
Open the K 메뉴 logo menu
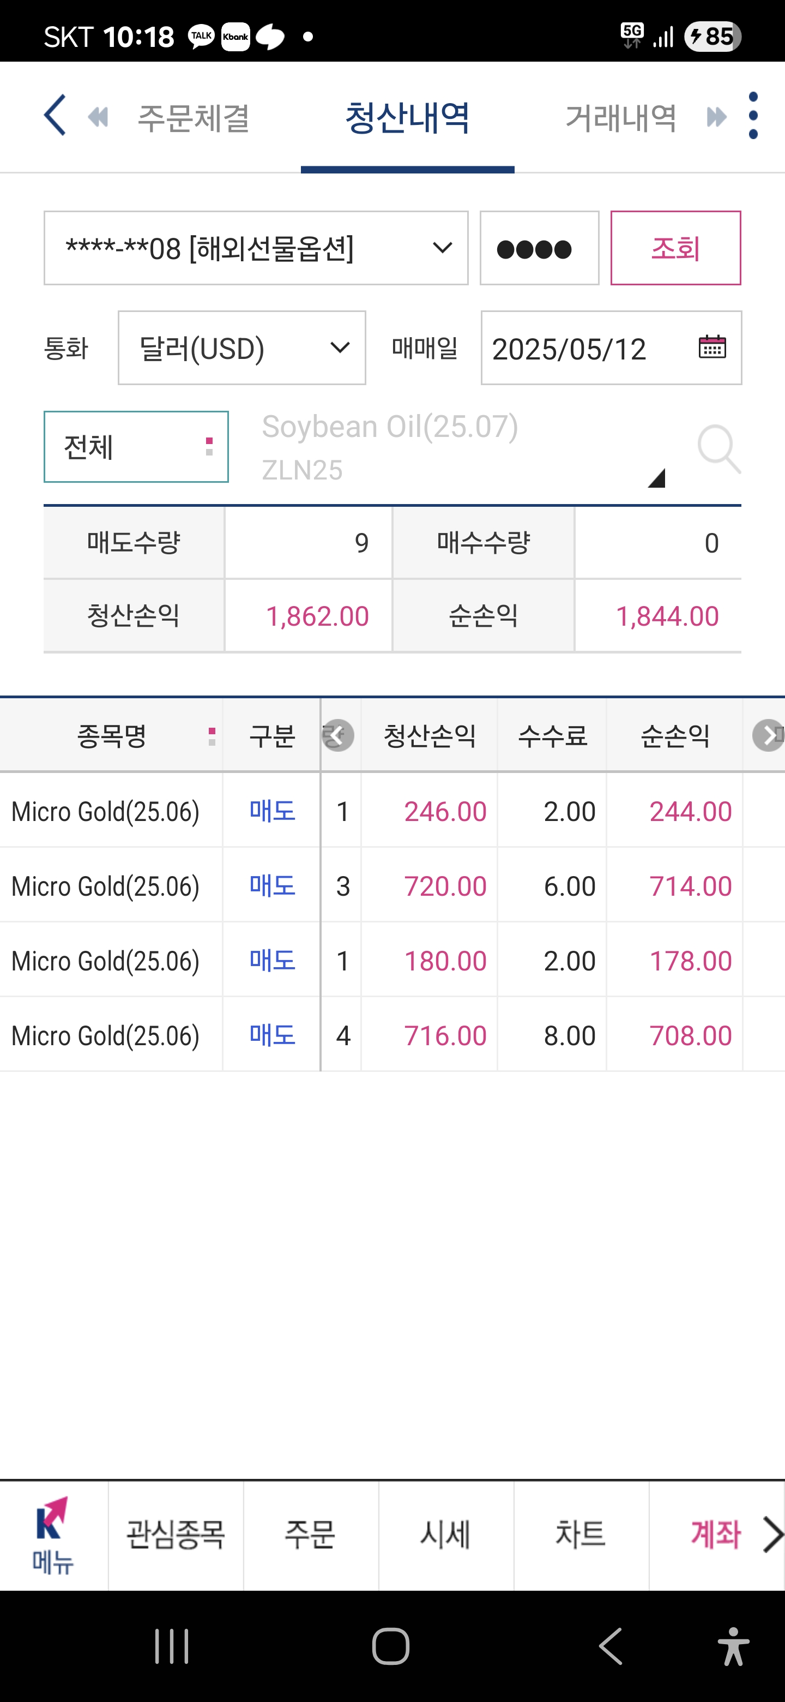click(x=53, y=1536)
